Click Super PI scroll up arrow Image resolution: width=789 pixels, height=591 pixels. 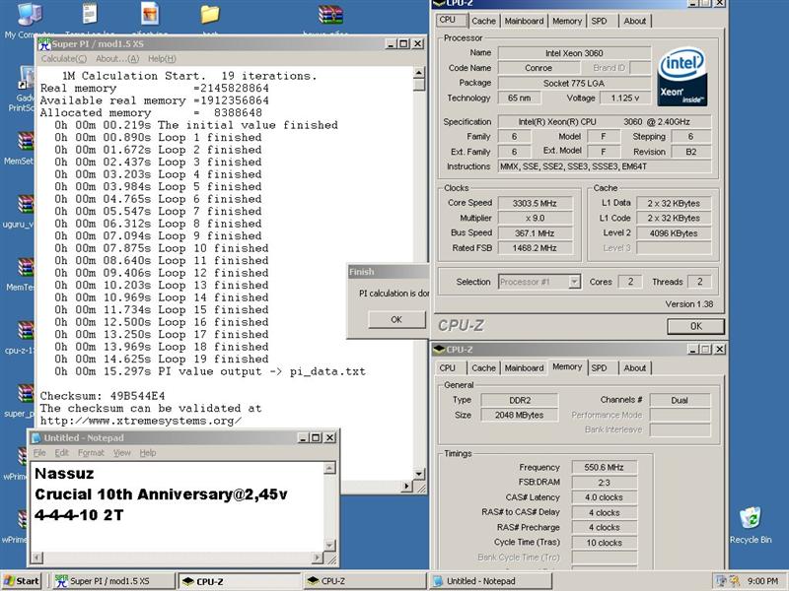tap(419, 72)
